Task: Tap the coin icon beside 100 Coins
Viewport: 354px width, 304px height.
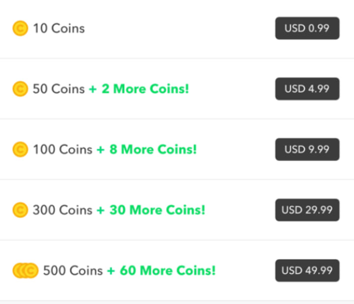Action: click(x=20, y=149)
